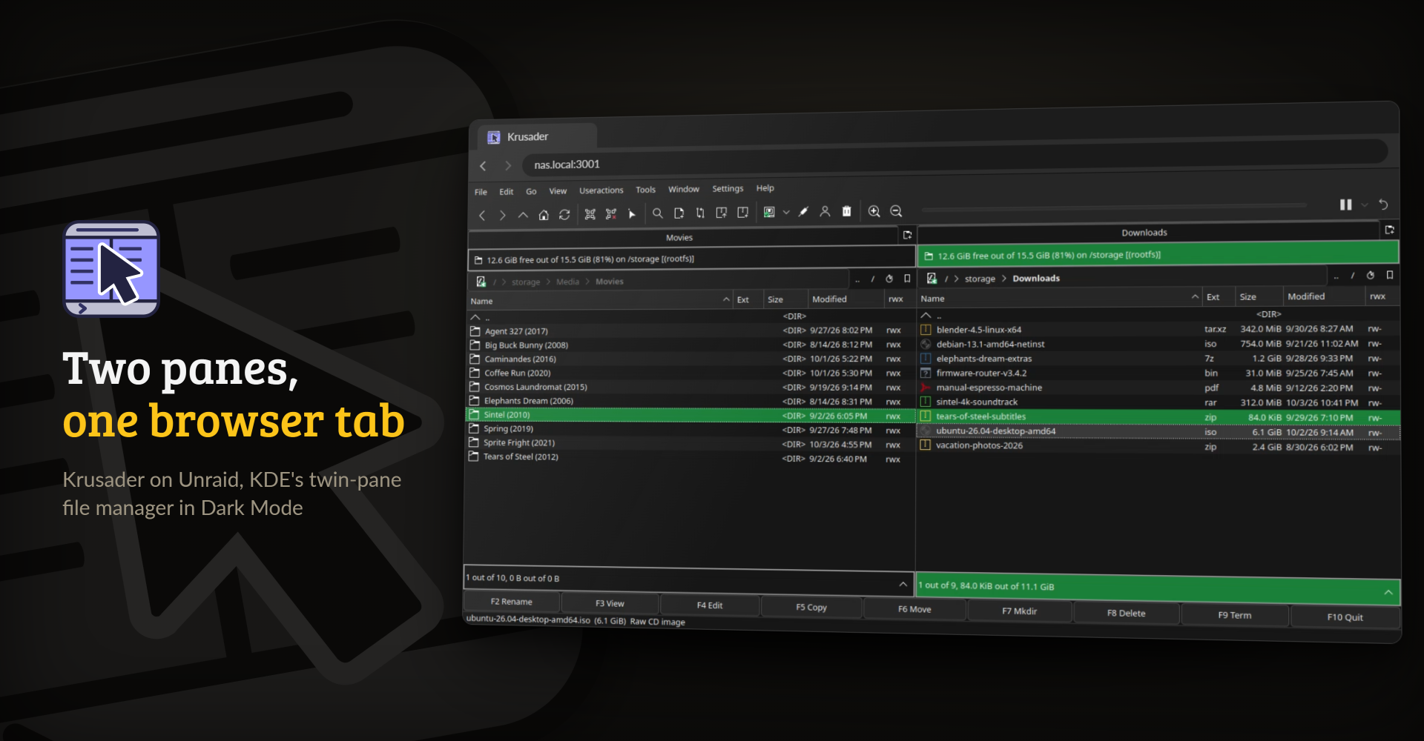Viewport: 1424px width, 741px height.
Task: Click the F5 Copy button
Action: (811, 607)
